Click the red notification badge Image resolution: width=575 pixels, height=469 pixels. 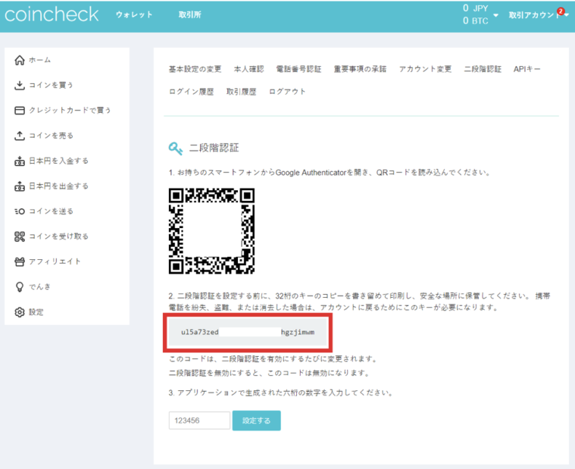[560, 11]
